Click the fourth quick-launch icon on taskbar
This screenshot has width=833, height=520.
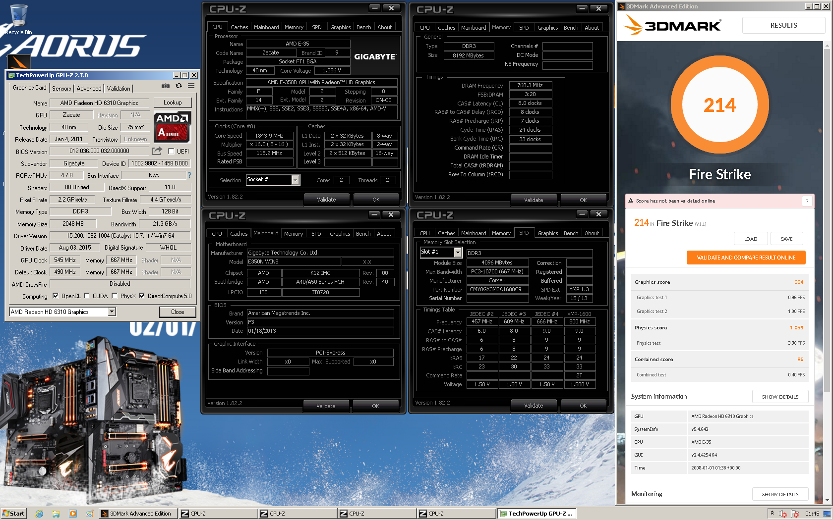point(89,514)
